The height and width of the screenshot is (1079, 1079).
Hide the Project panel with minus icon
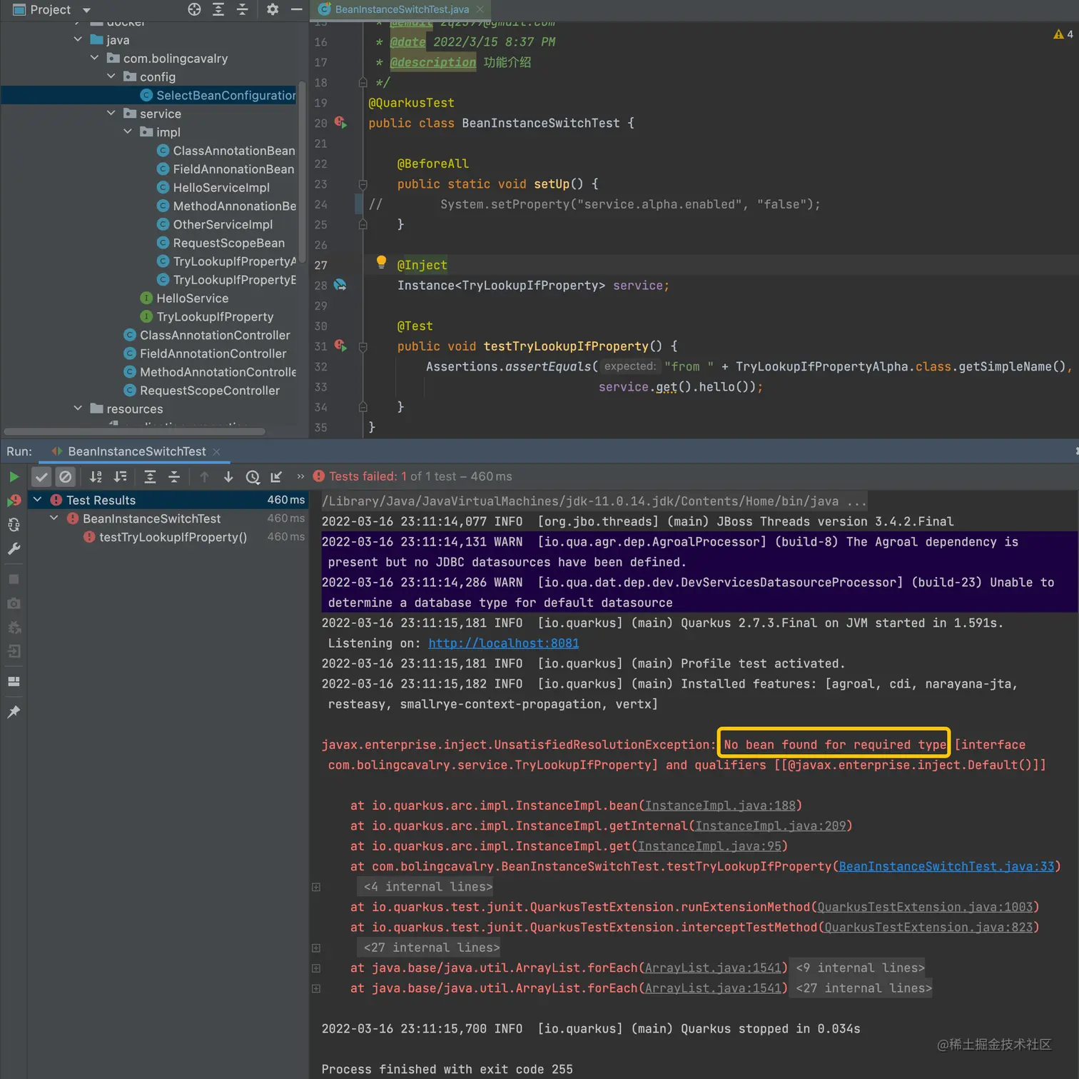(x=296, y=9)
